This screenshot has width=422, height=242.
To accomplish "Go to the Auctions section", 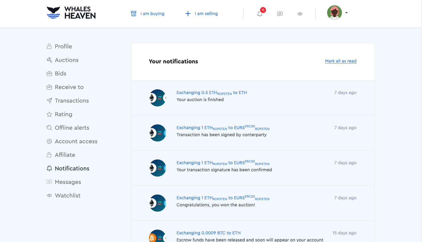I will click(67, 60).
